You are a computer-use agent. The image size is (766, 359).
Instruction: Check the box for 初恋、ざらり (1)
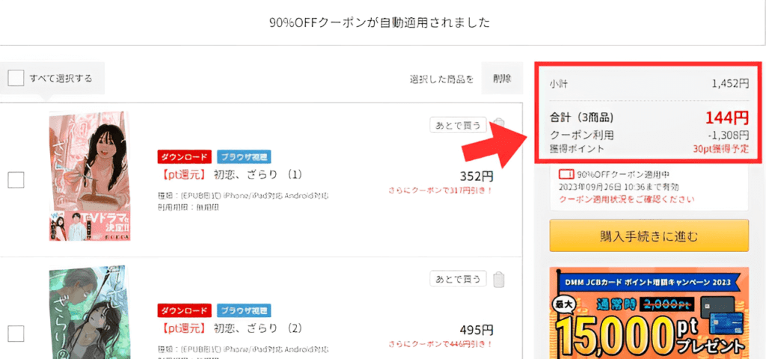pos(16,180)
